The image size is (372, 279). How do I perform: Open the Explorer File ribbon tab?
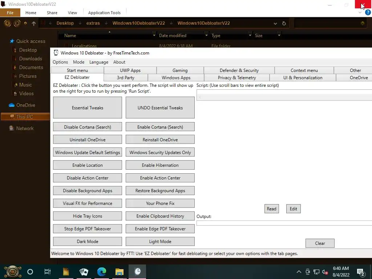10,13
